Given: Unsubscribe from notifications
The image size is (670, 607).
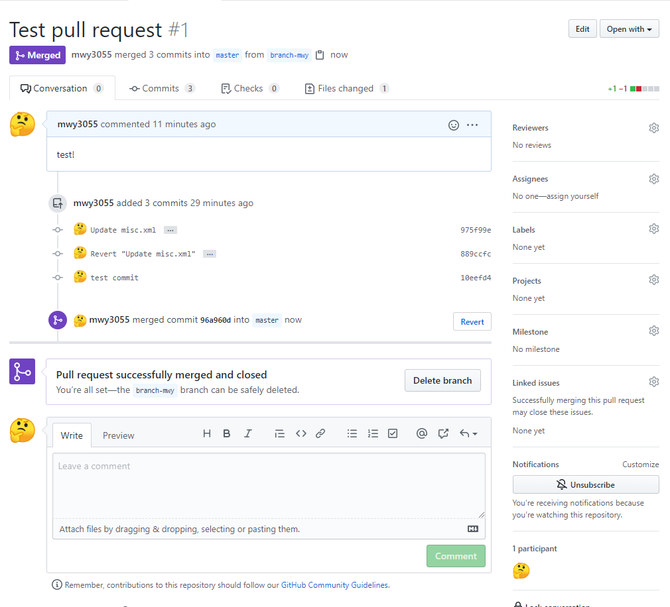Looking at the screenshot, I should [x=586, y=485].
